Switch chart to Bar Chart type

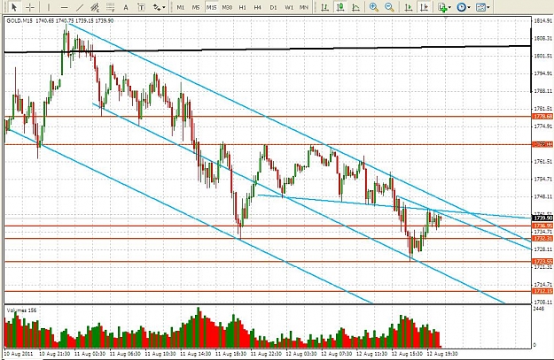[324, 7]
